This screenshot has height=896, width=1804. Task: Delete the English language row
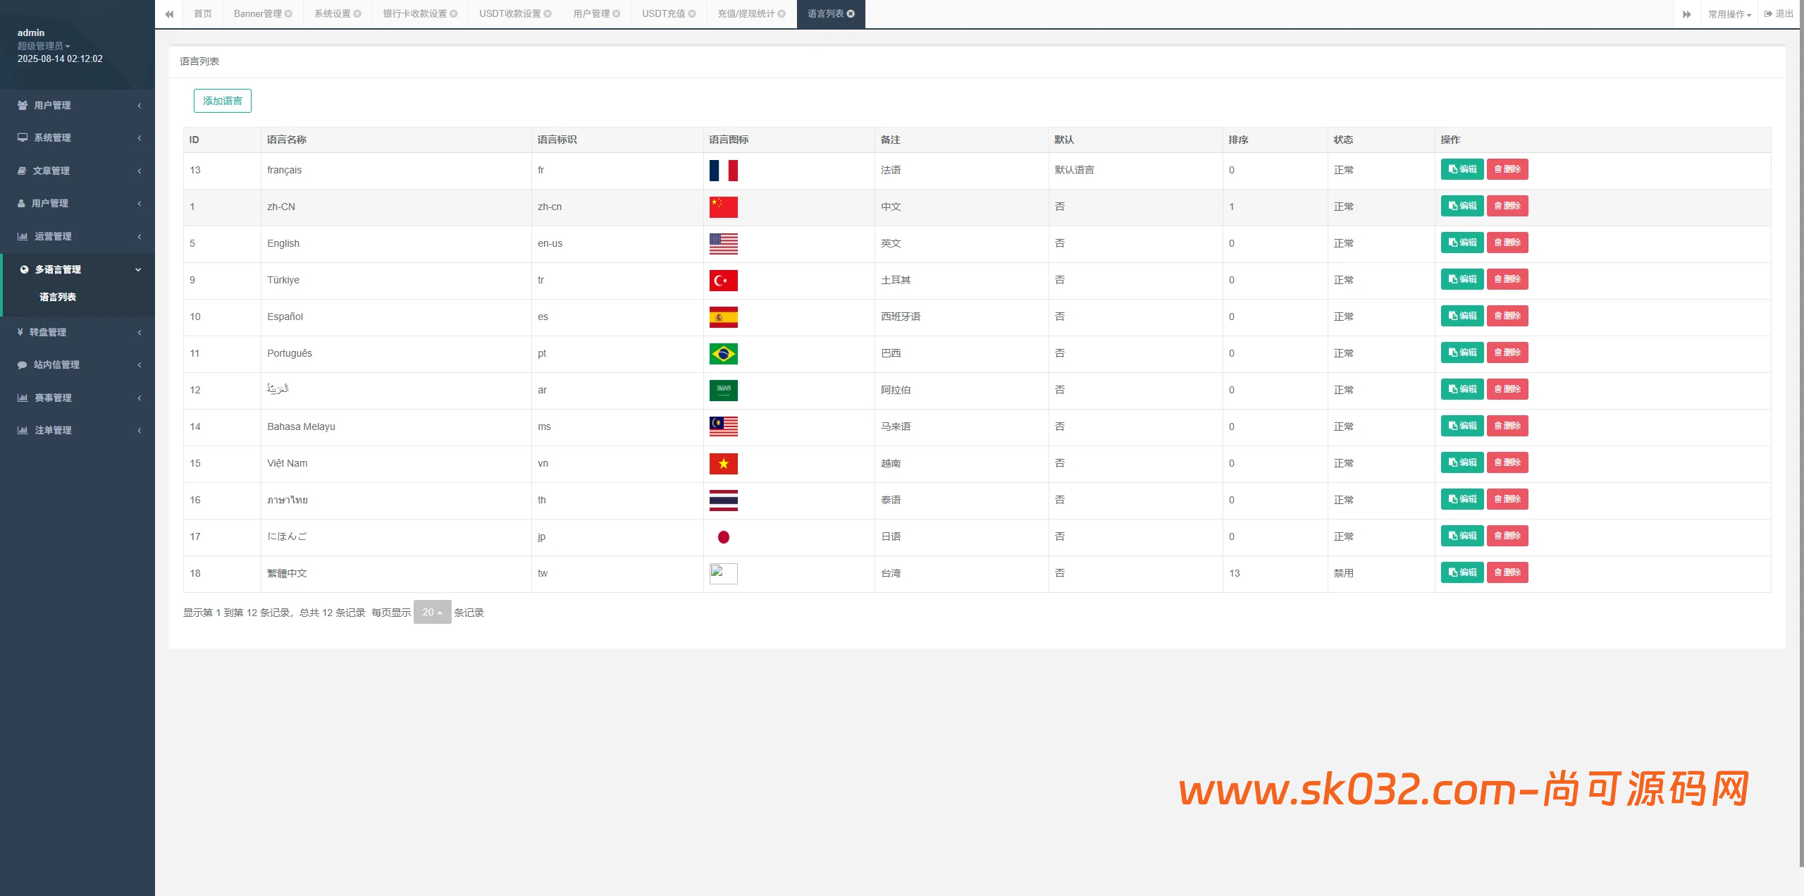coord(1507,243)
